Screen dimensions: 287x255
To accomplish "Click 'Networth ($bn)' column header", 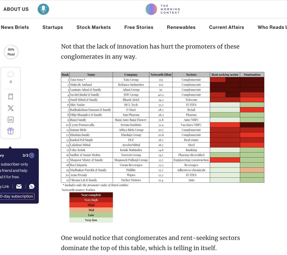I will tap(161, 74).
